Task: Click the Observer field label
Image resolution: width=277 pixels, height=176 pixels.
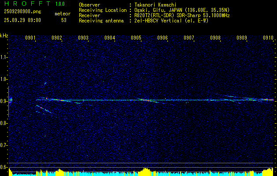Action: [x=89, y=5]
